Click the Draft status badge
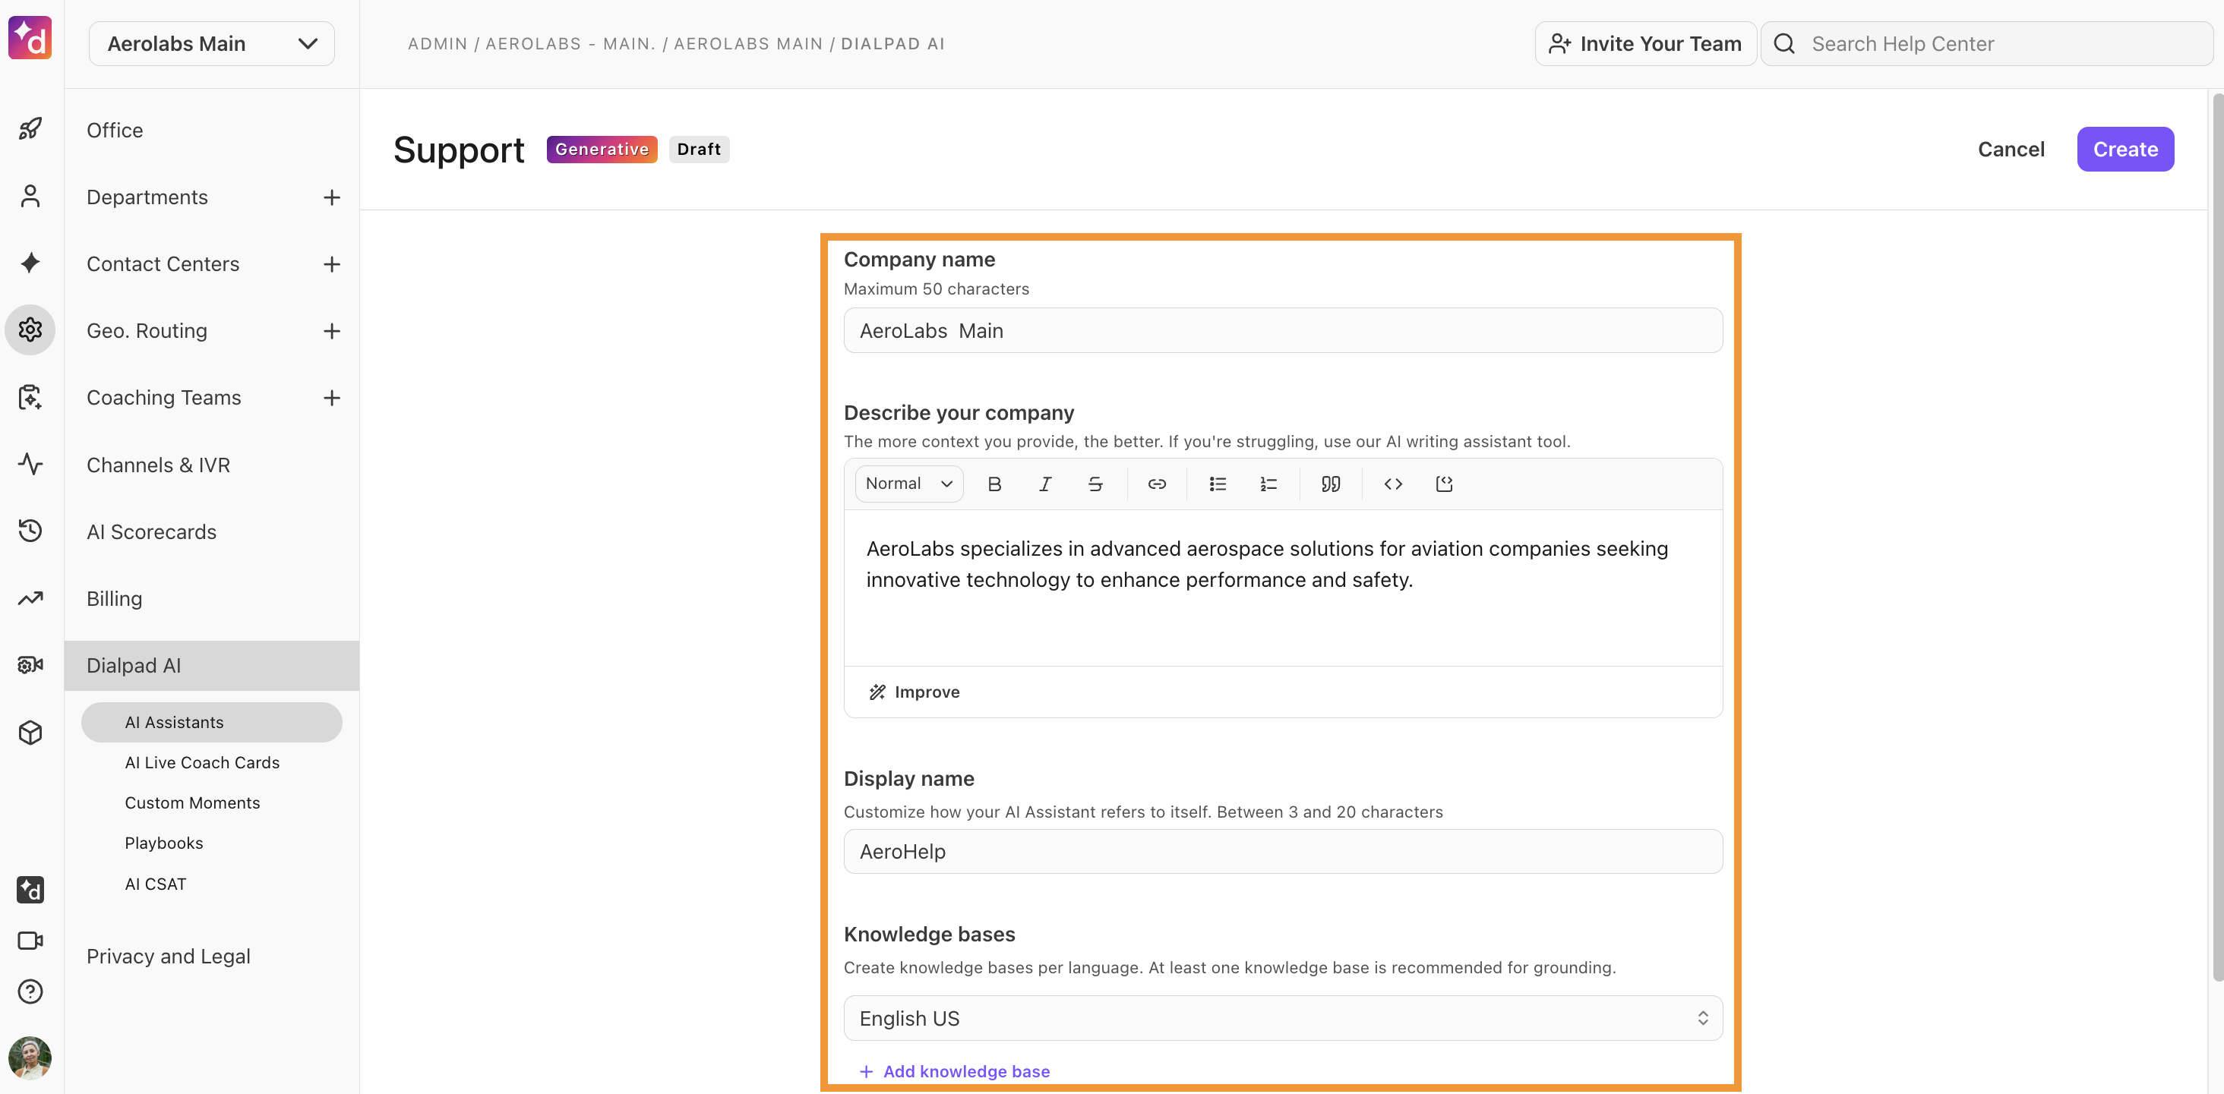 (x=699, y=150)
